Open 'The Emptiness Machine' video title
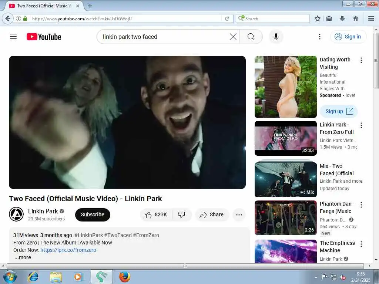 337,247
